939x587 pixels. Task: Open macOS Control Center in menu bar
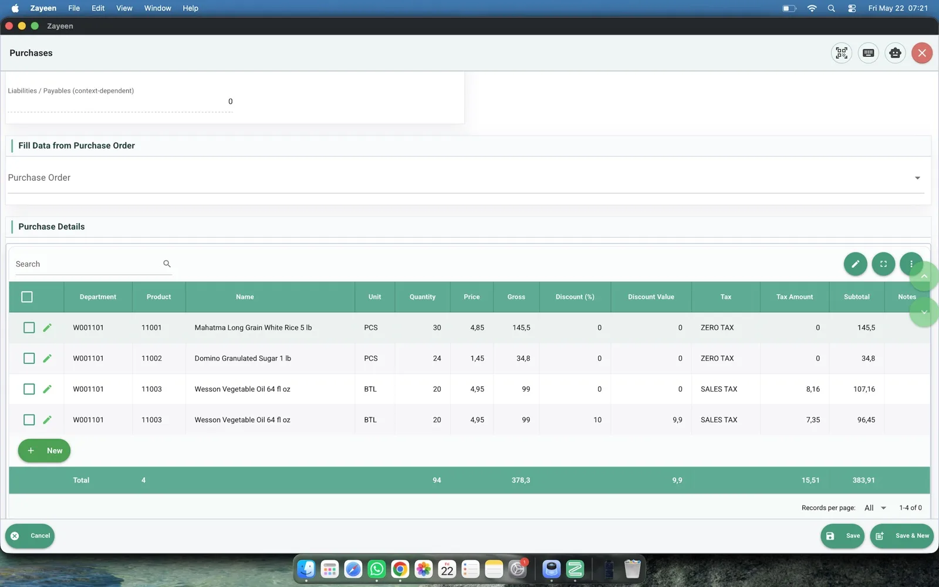(x=852, y=8)
